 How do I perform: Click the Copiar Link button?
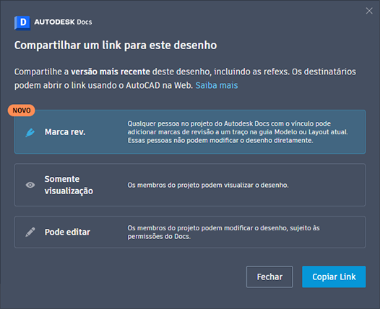click(x=334, y=277)
